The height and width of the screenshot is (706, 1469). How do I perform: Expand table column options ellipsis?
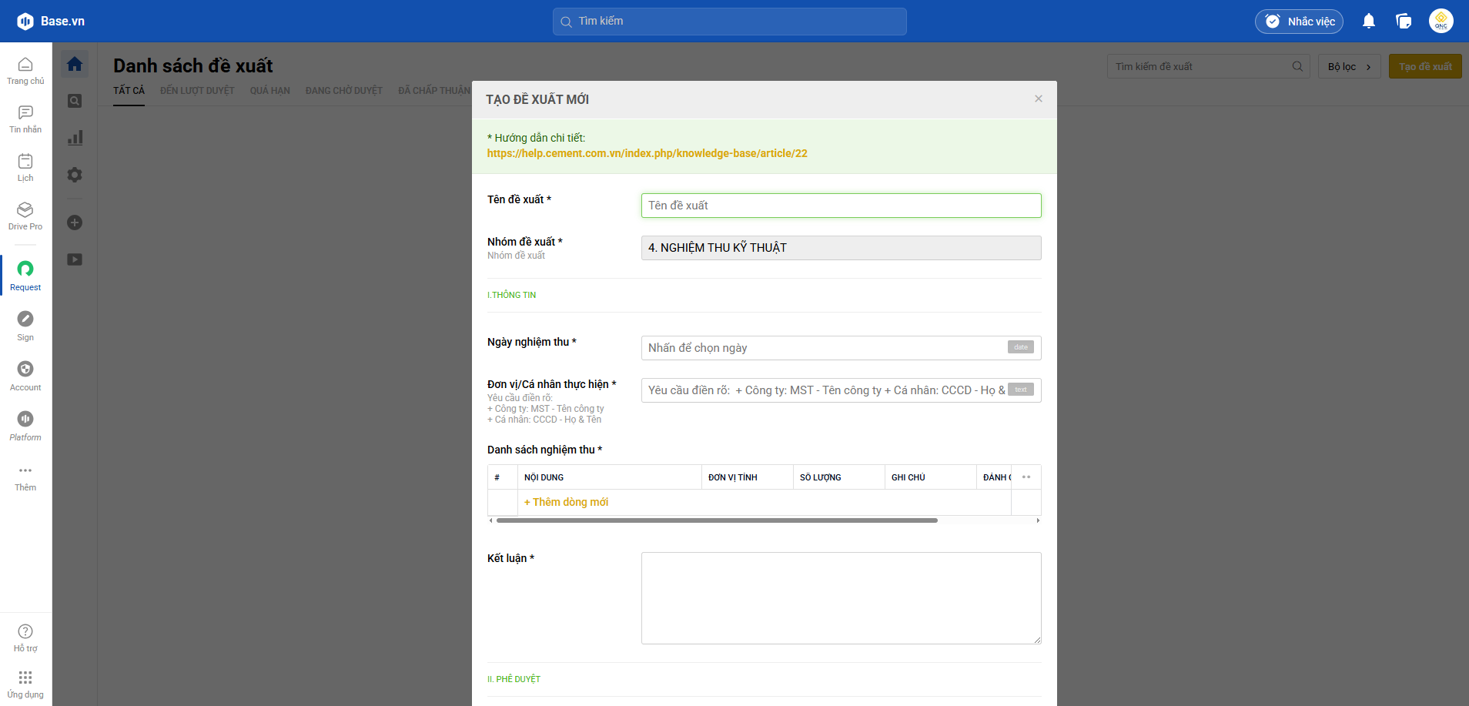[1026, 477]
